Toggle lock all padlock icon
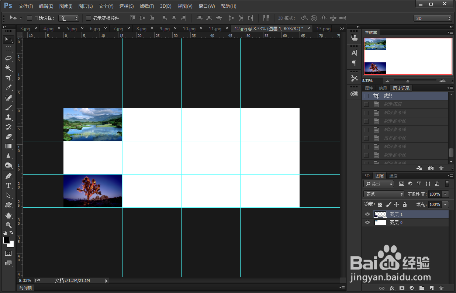This screenshot has height=293, width=456. point(404,204)
